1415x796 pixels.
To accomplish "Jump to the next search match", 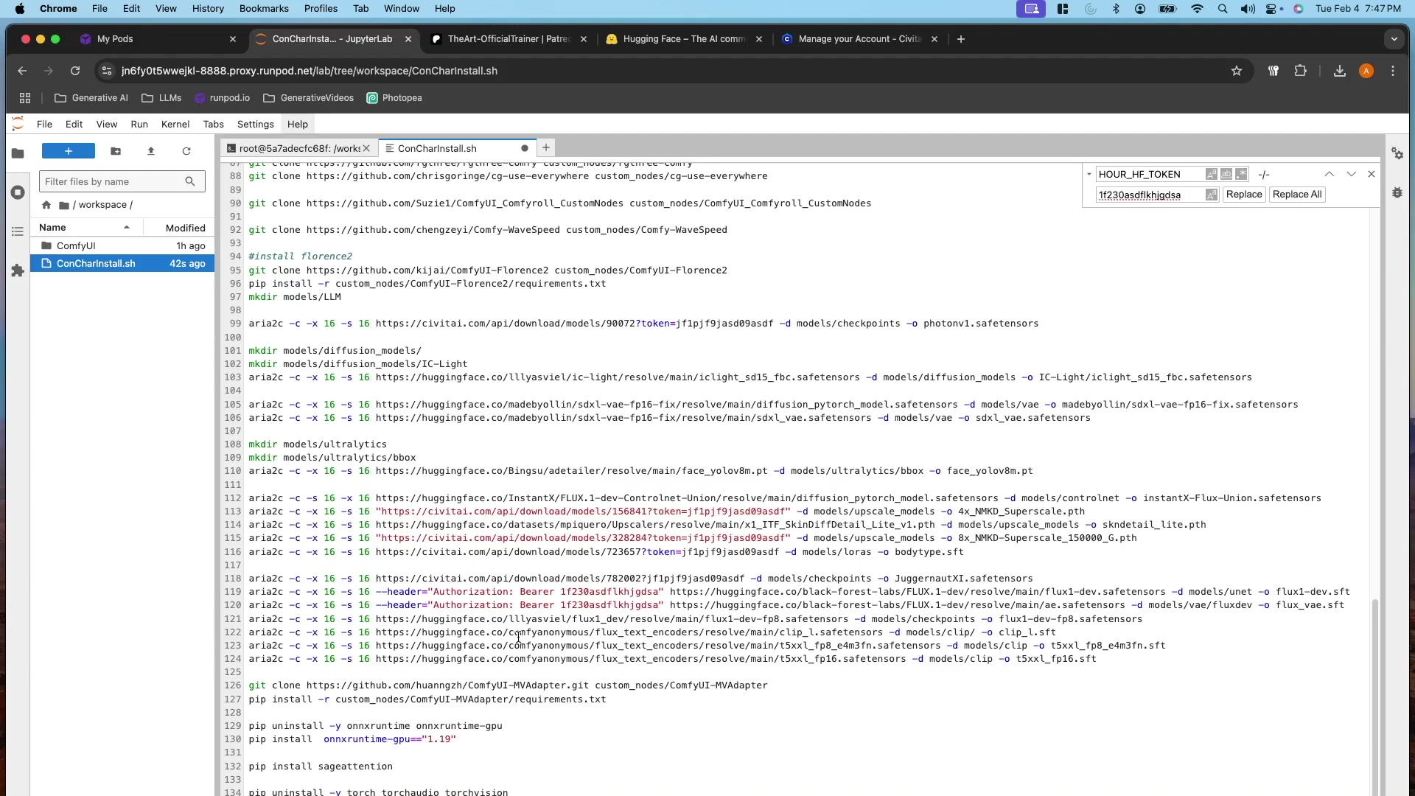I will (1351, 175).
